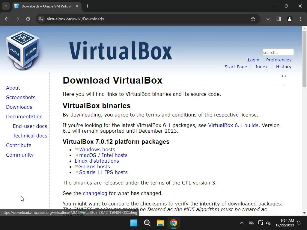The width and height of the screenshot is (307, 230).
Task: Open the Preferences link
Action: pos(279,60)
